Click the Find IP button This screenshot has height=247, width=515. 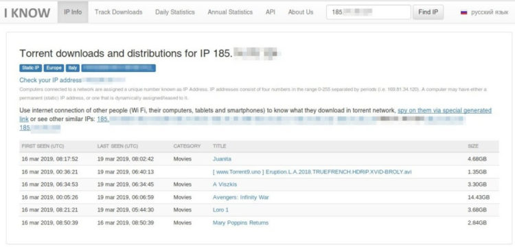point(428,12)
